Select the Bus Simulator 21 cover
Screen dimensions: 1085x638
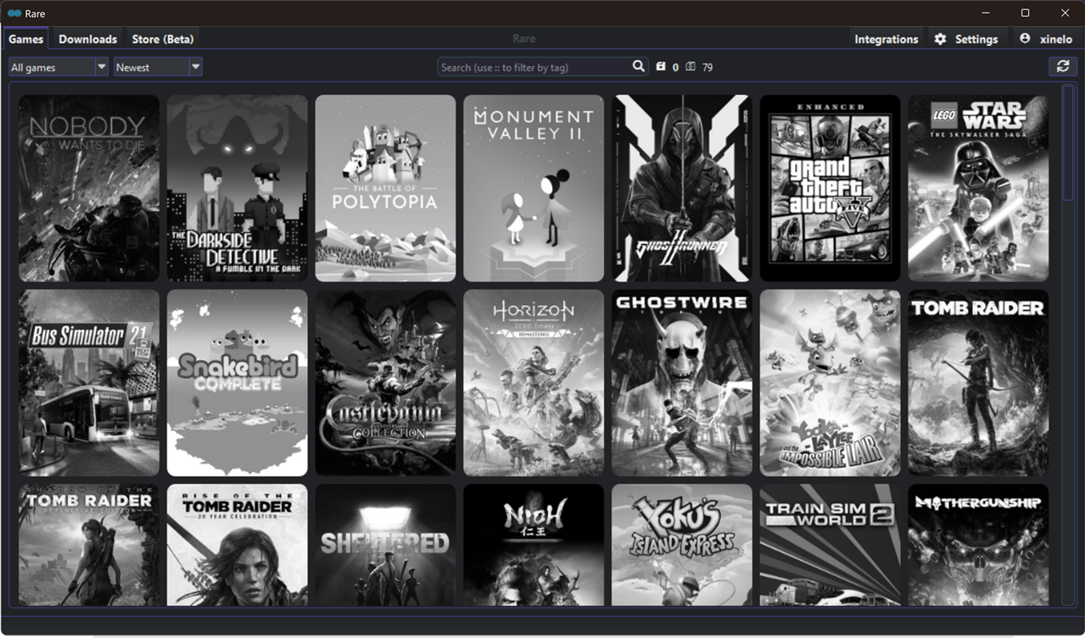point(89,383)
